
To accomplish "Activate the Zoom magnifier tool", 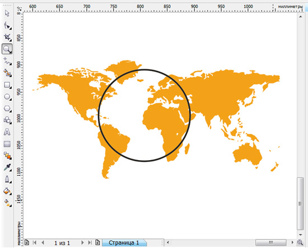I will 7,49.
